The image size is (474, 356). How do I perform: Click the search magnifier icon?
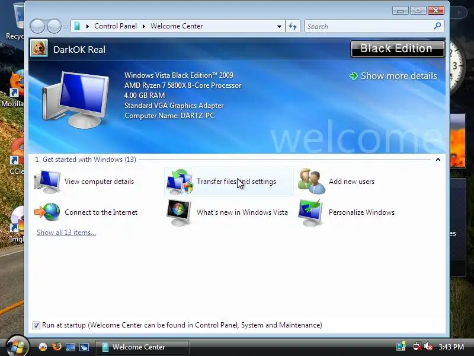pyautogui.click(x=437, y=26)
